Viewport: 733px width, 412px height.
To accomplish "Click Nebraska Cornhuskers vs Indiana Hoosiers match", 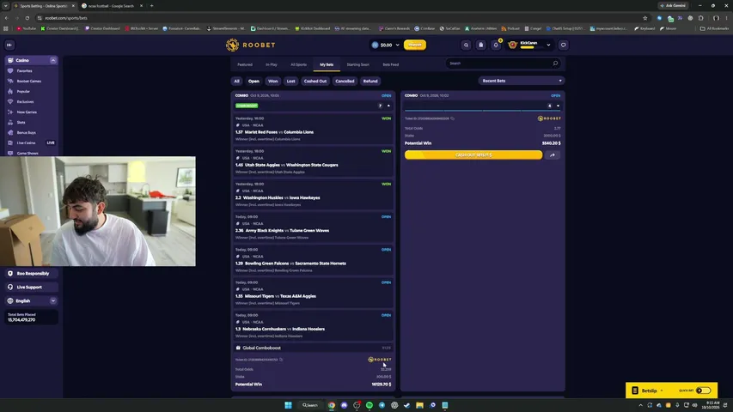I will (x=284, y=329).
